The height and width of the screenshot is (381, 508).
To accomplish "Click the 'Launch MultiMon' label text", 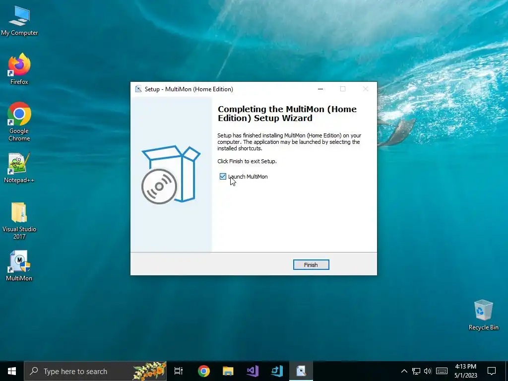I will [x=248, y=177].
